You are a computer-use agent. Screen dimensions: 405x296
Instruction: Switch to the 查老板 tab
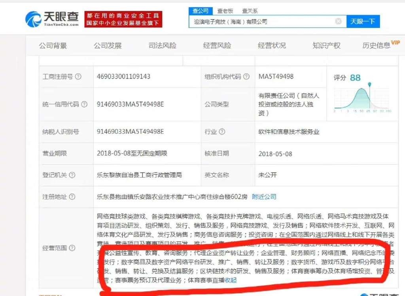pos(225,11)
